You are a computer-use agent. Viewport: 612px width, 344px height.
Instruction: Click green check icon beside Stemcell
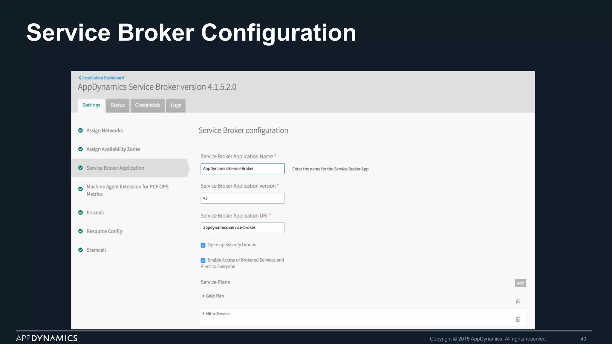click(80, 250)
